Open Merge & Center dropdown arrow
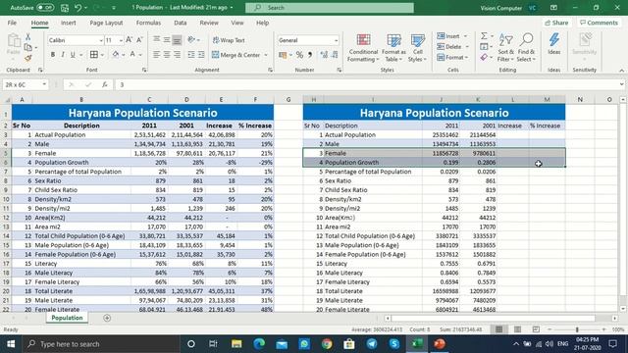 click(x=266, y=55)
